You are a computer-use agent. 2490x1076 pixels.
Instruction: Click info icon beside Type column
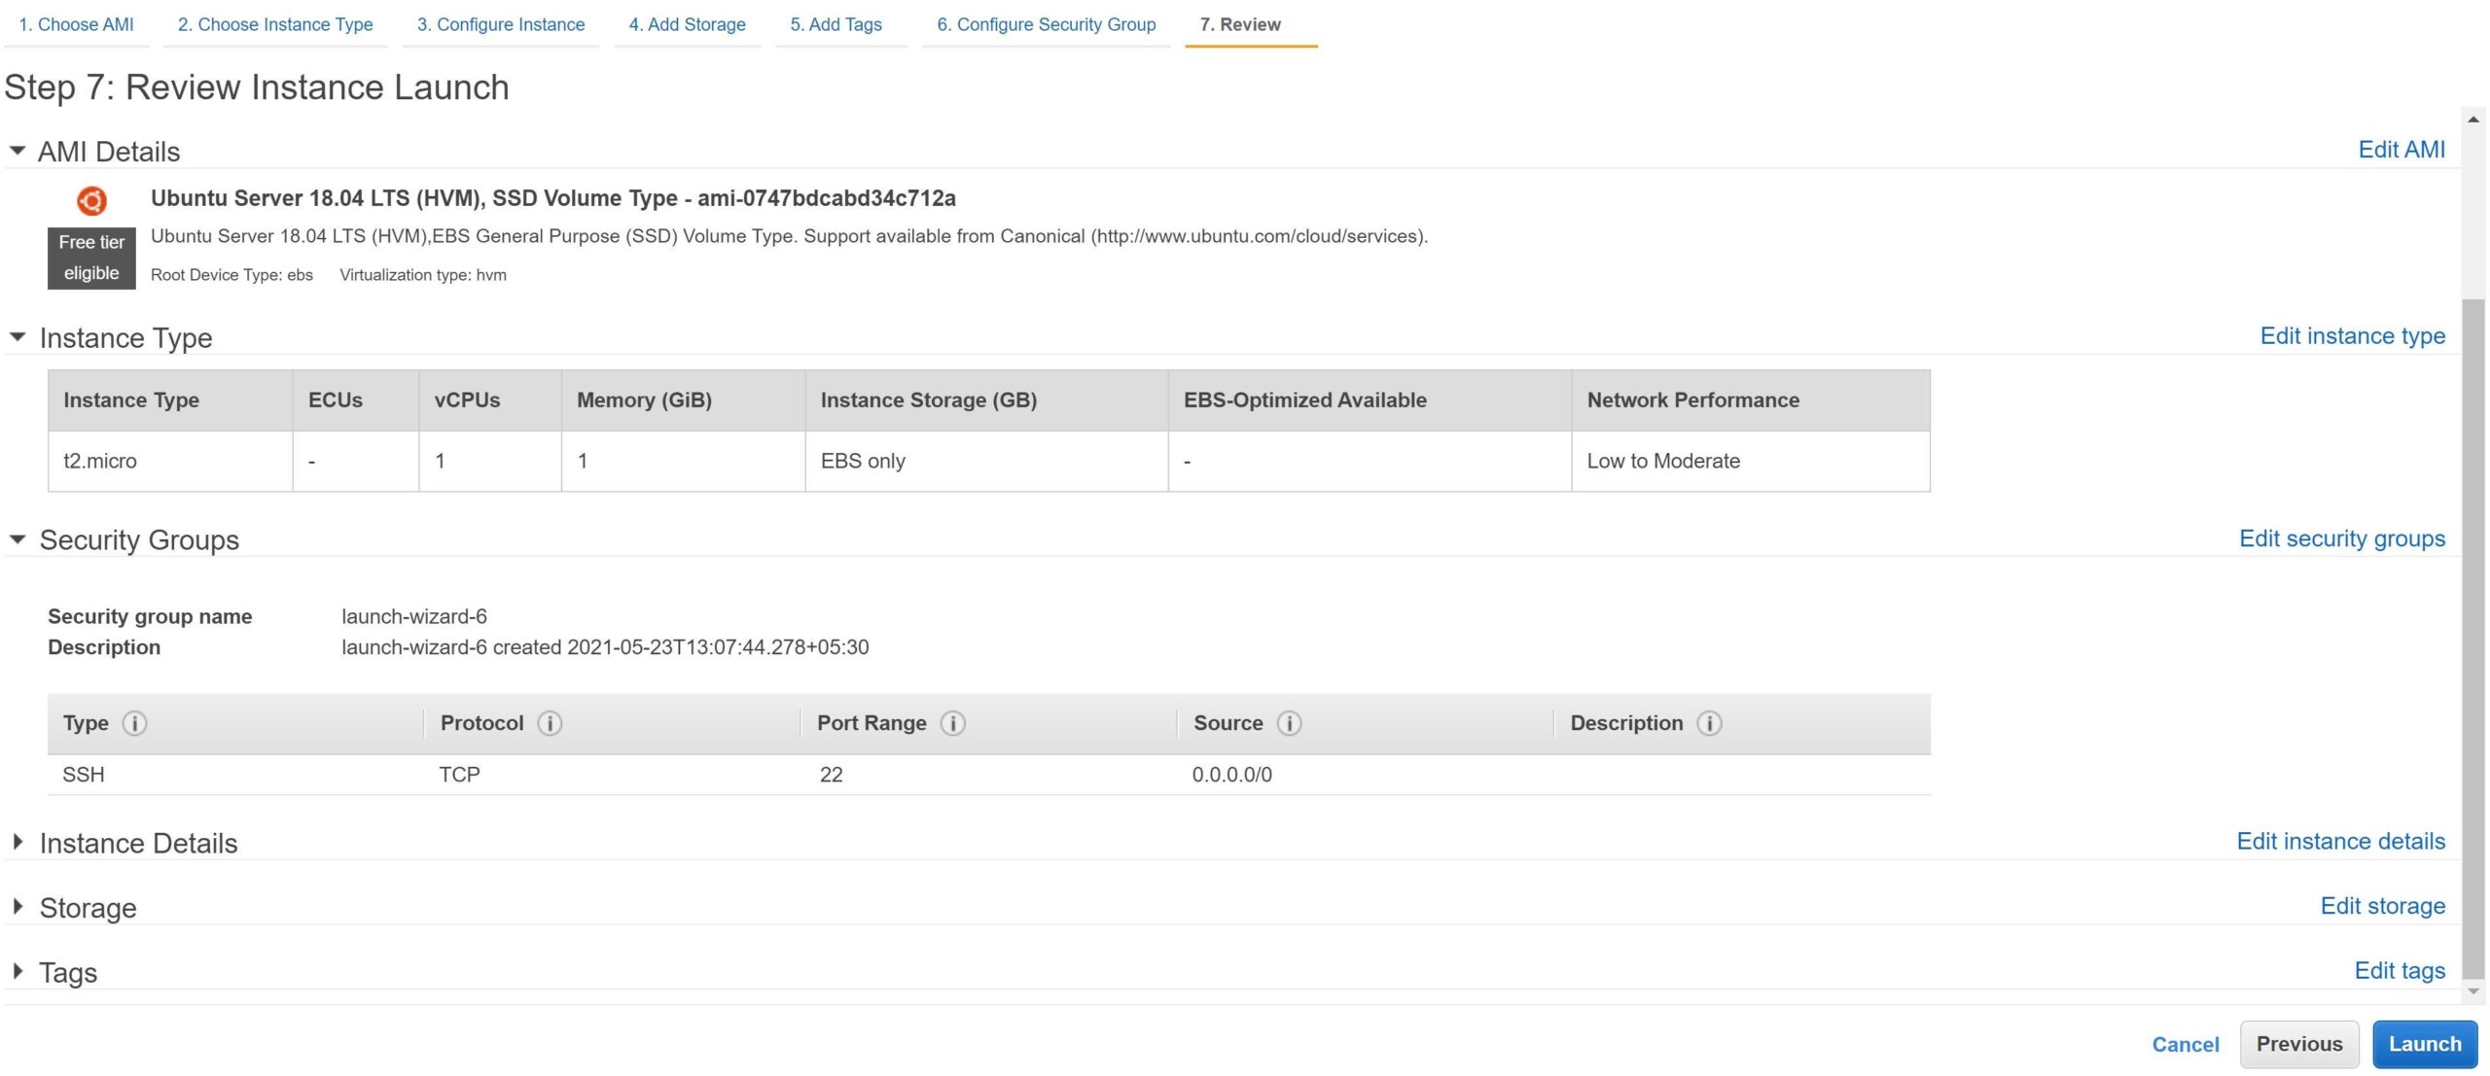135,723
